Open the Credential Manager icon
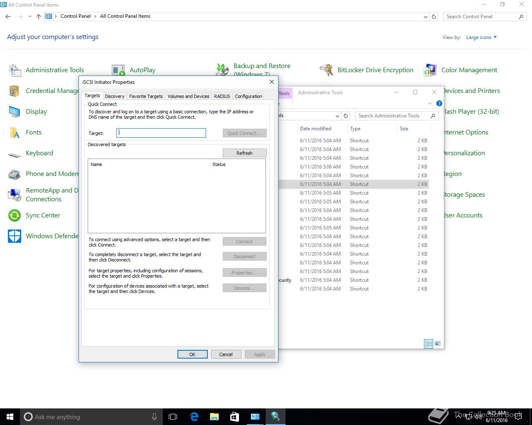 pos(15,91)
